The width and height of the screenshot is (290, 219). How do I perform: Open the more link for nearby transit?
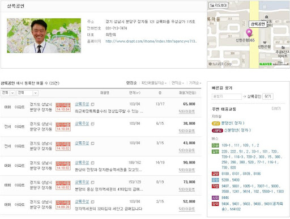click(x=276, y=108)
